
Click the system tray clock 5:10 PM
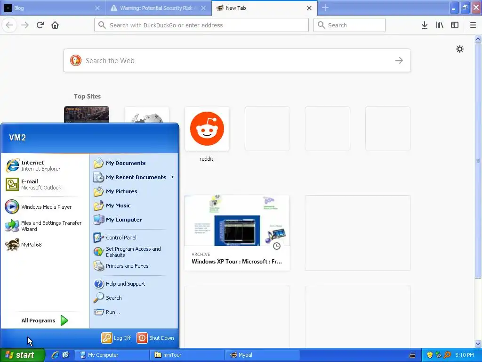click(x=465, y=355)
